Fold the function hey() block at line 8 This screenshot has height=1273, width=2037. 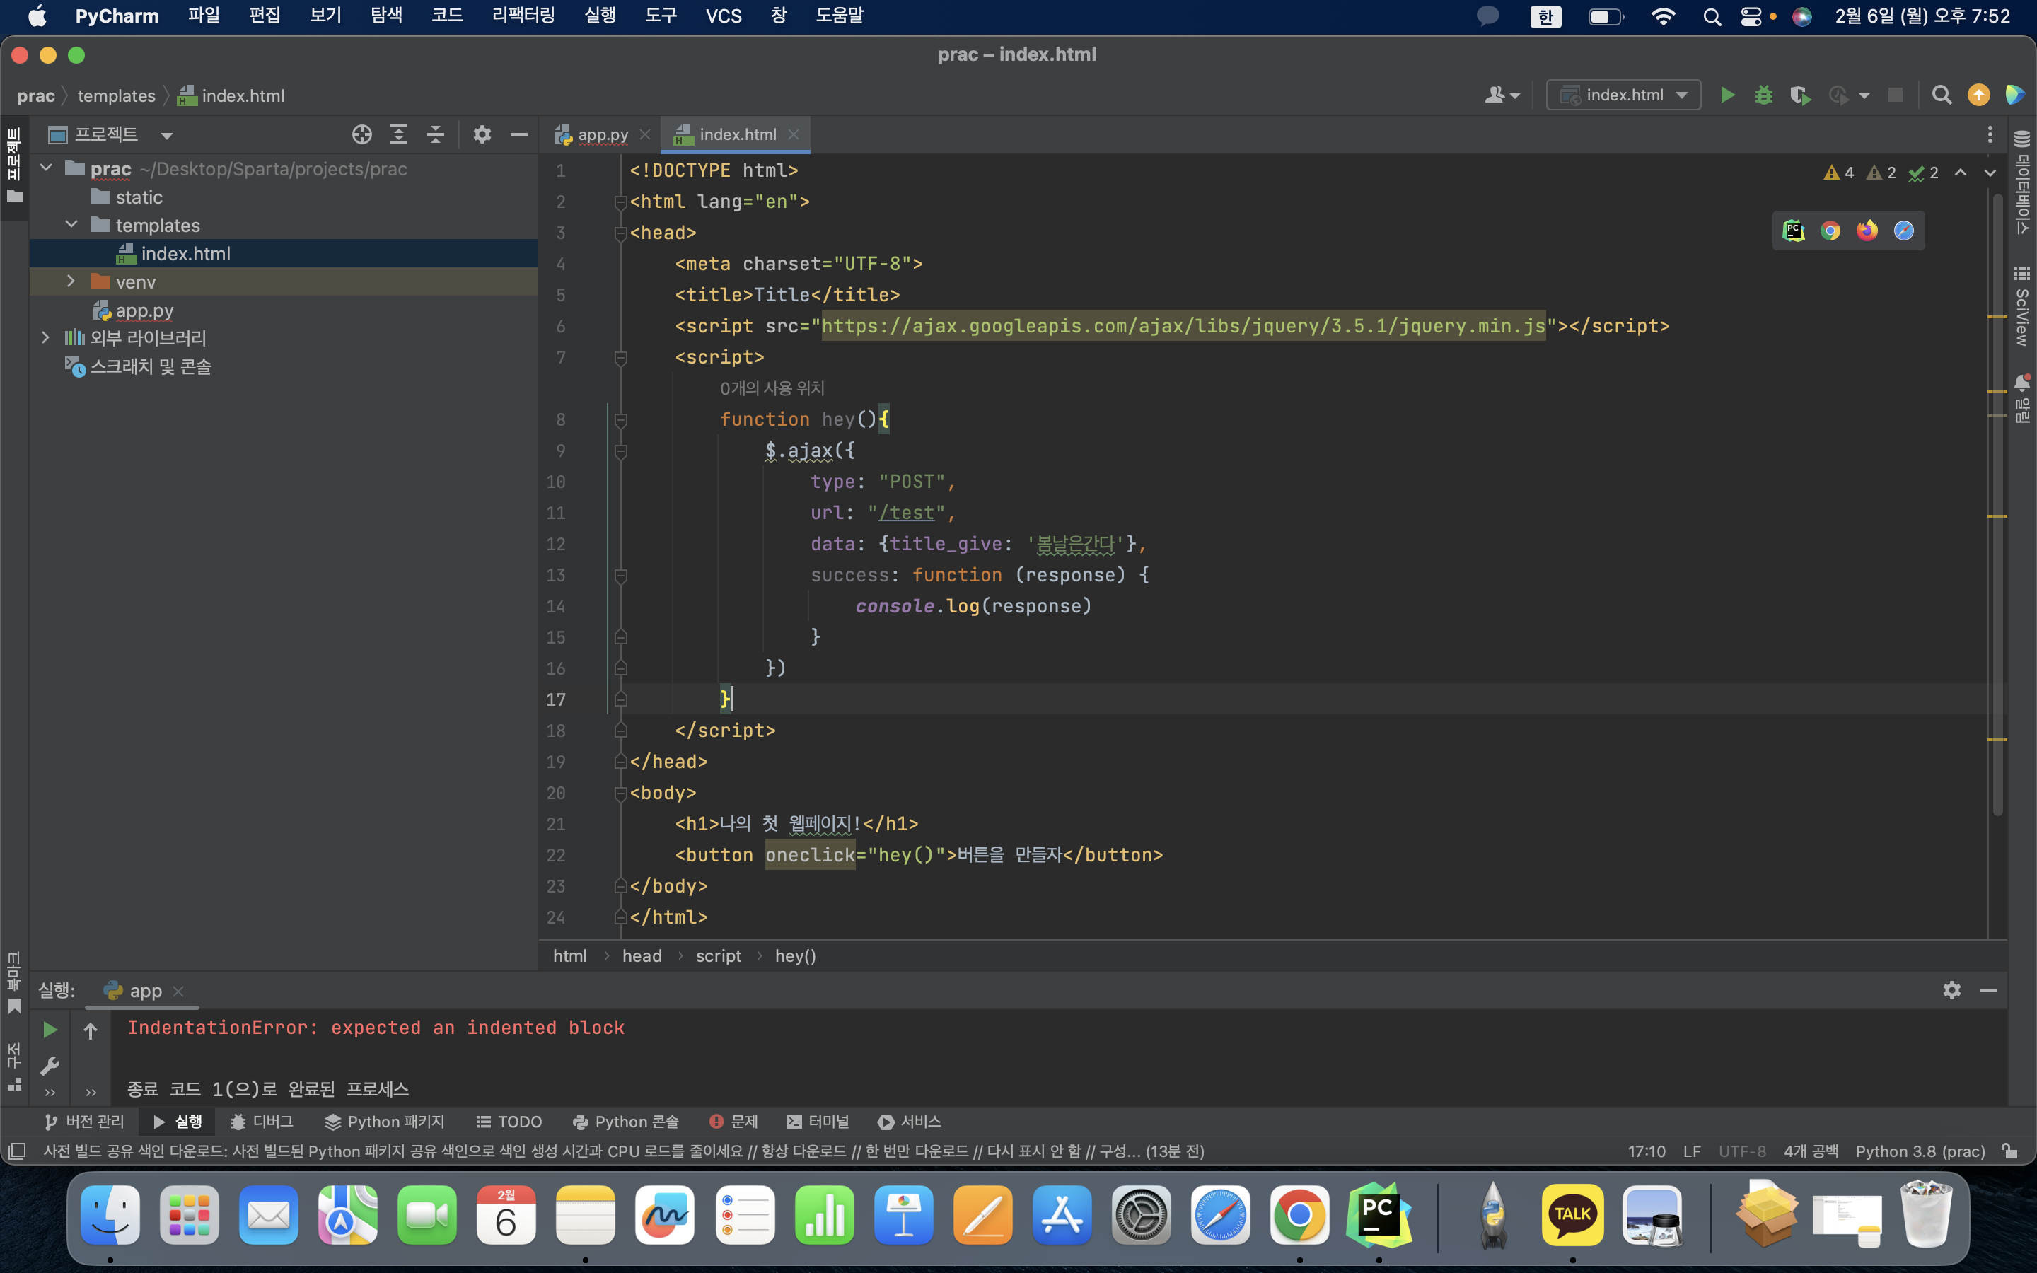pos(621,419)
